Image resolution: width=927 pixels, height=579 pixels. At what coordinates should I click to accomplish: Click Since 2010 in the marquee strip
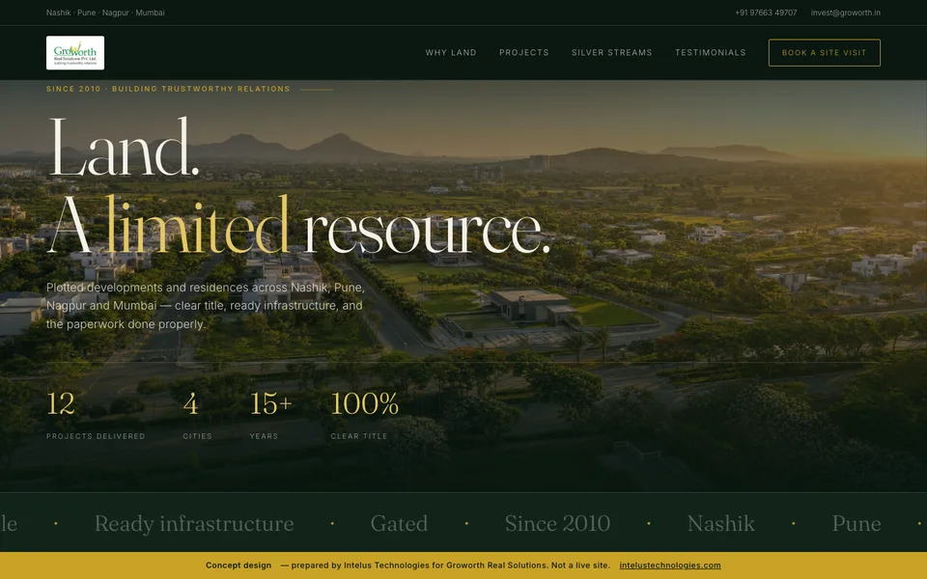[557, 523]
